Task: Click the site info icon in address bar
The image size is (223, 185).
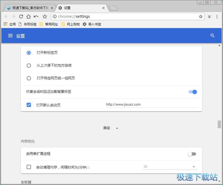Action: (55, 16)
